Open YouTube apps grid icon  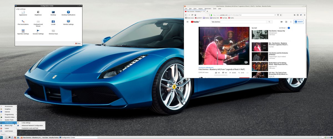click(286, 22)
